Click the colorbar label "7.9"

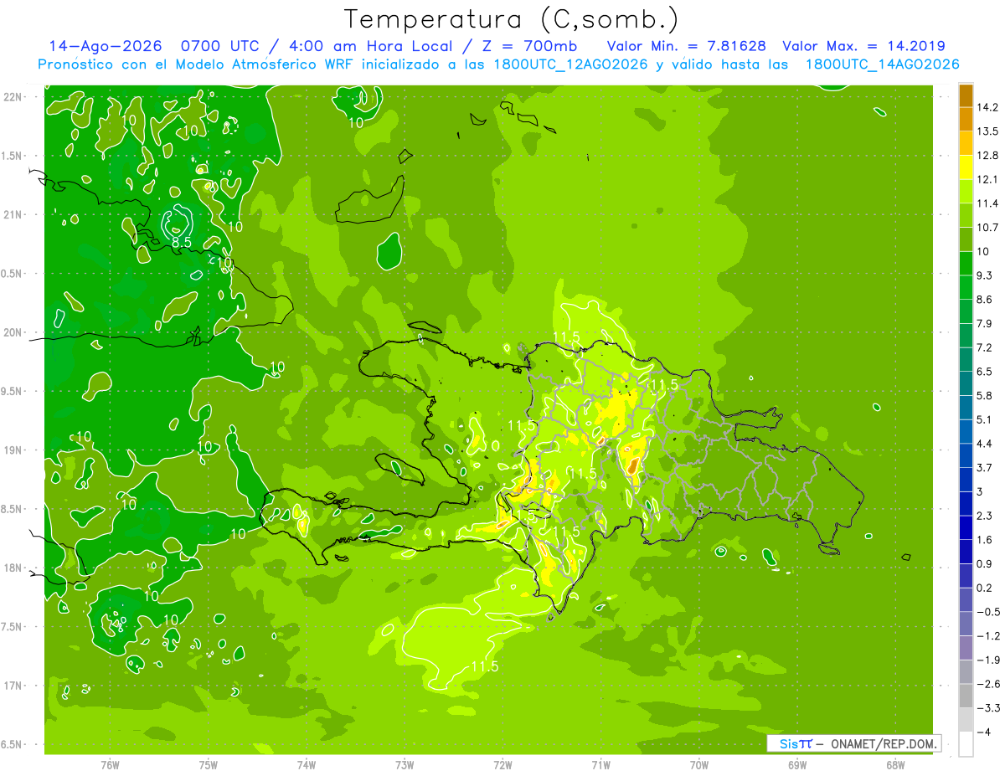point(985,323)
